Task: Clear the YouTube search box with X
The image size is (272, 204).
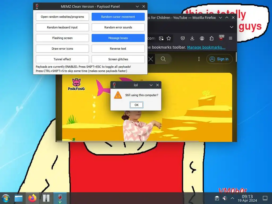Action: point(151,59)
